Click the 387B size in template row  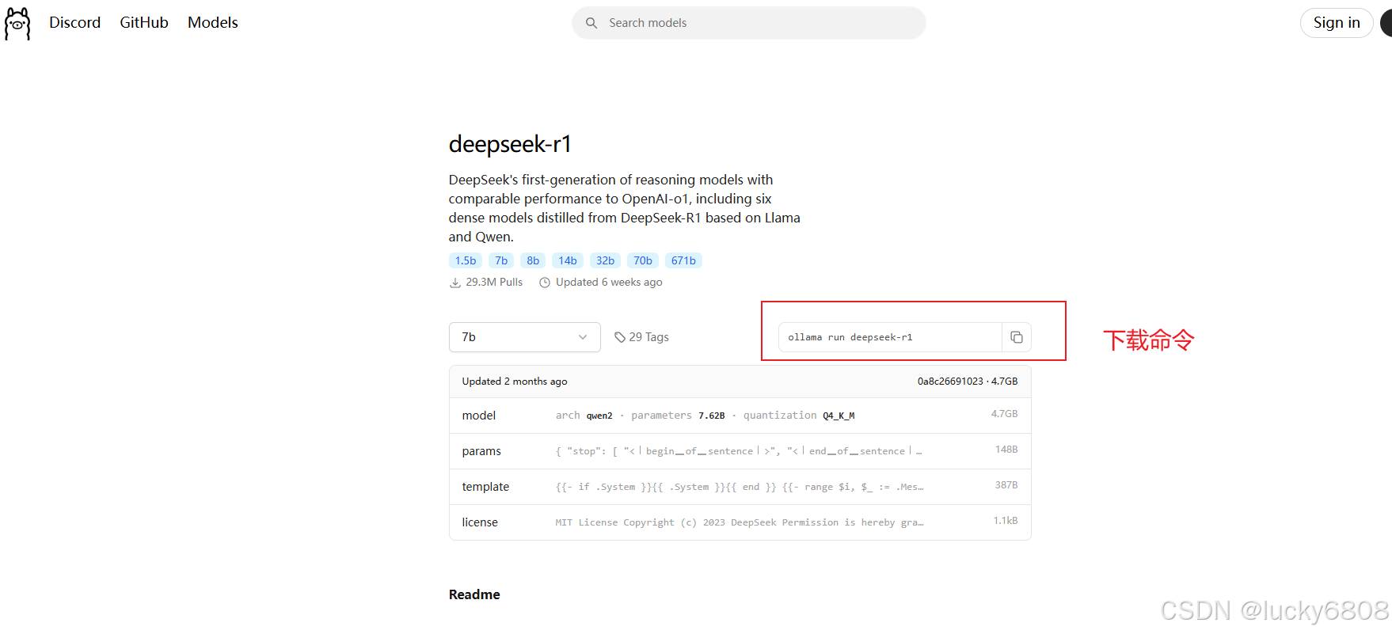[x=1006, y=485]
